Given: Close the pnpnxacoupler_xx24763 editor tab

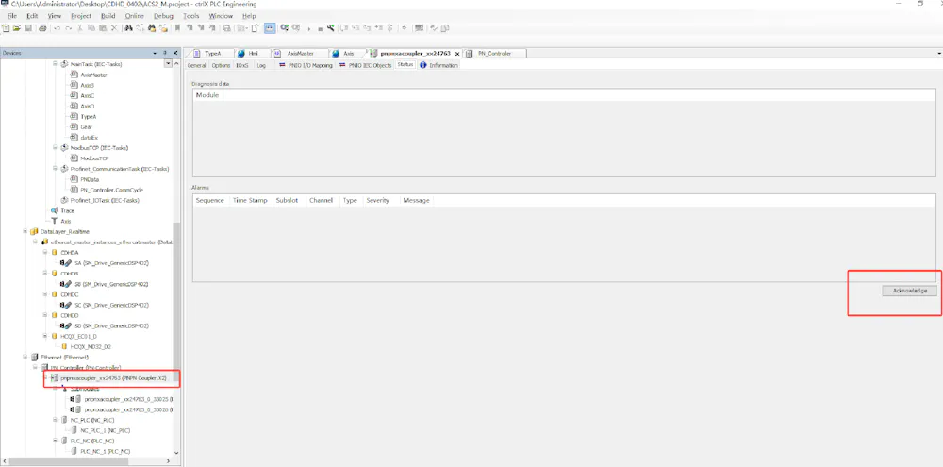Looking at the screenshot, I should coord(455,54).
